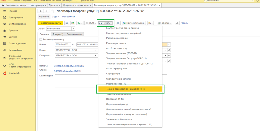This screenshot has height=131, width=260.
Task: Mark document as favorite with star icon
Action: [52, 11]
